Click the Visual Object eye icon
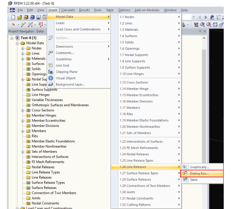The width and height of the screenshot is (231, 209). pyautogui.click(x=51, y=78)
